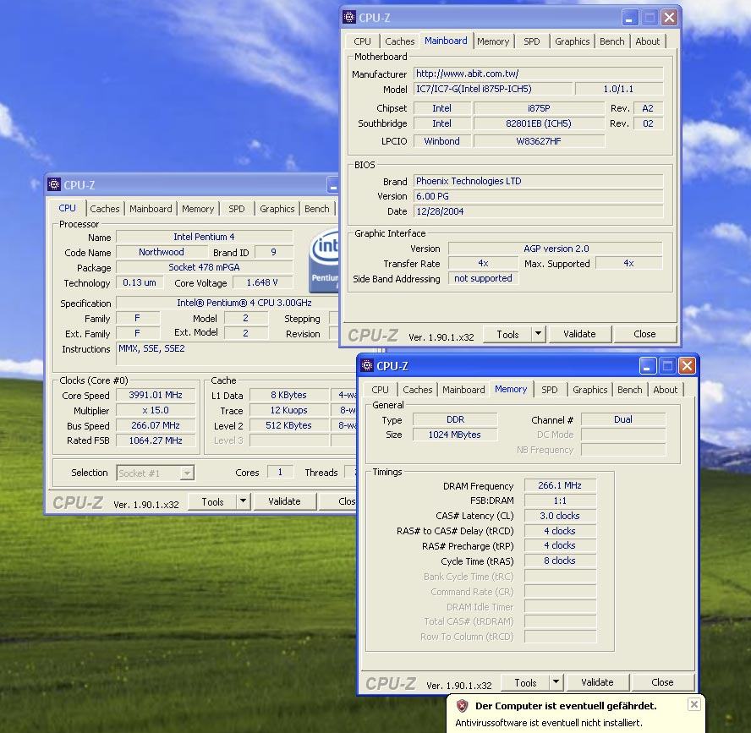Open Mainboard tab in Memory window
This screenshot has height=733, width=751.
click(463, 390)
